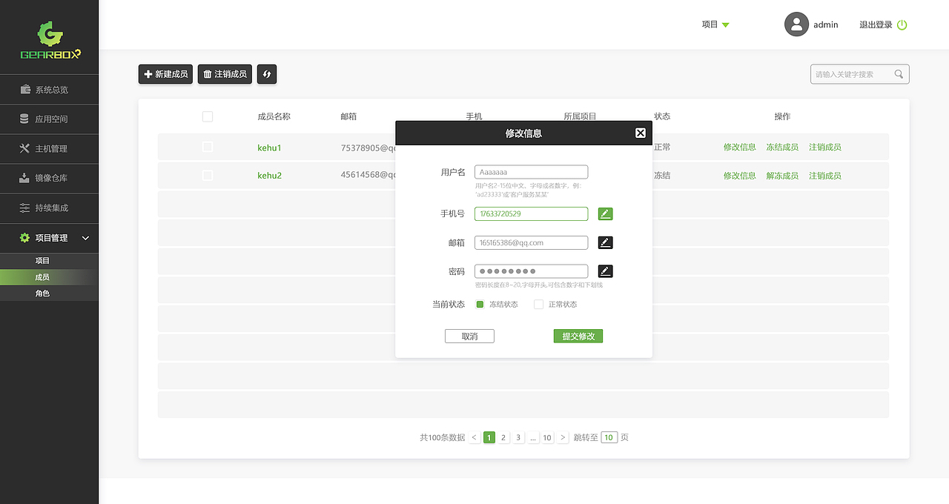Open 主机管理 in the sidebar
The image size is (949, 504).
click(x=49, y=149)
